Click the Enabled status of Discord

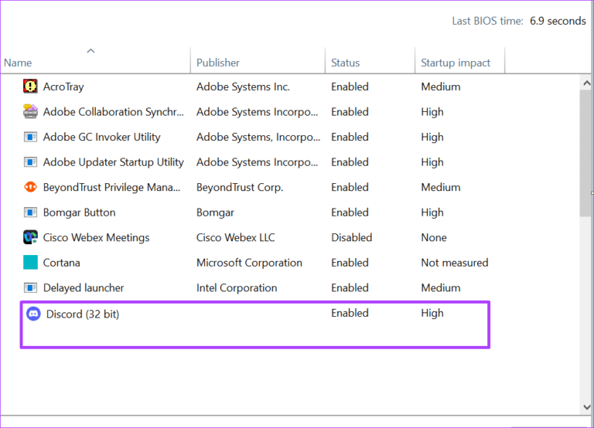pos(350,313)
